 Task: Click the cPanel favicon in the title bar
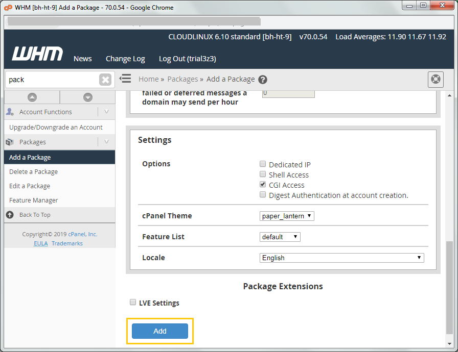pos(8,8)
